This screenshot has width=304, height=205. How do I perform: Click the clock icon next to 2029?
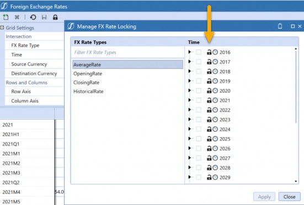coord(215,177)
